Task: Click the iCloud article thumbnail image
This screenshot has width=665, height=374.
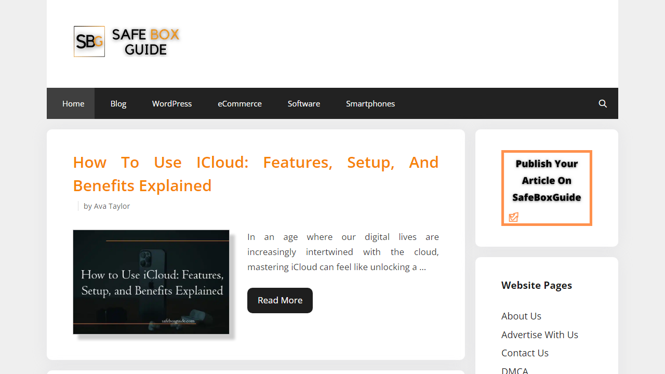Action: click(x=151, y=282)
